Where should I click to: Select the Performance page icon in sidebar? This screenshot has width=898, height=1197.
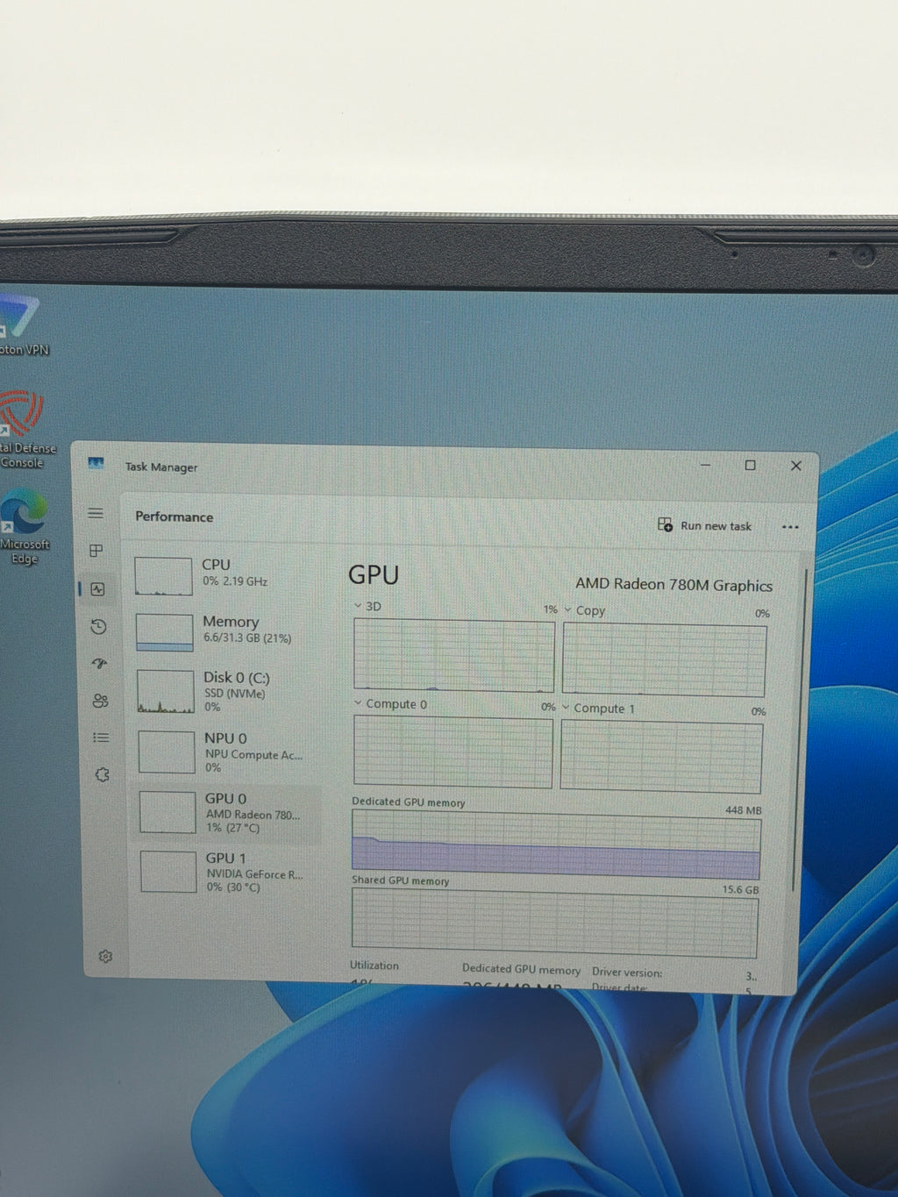point(97,589)
